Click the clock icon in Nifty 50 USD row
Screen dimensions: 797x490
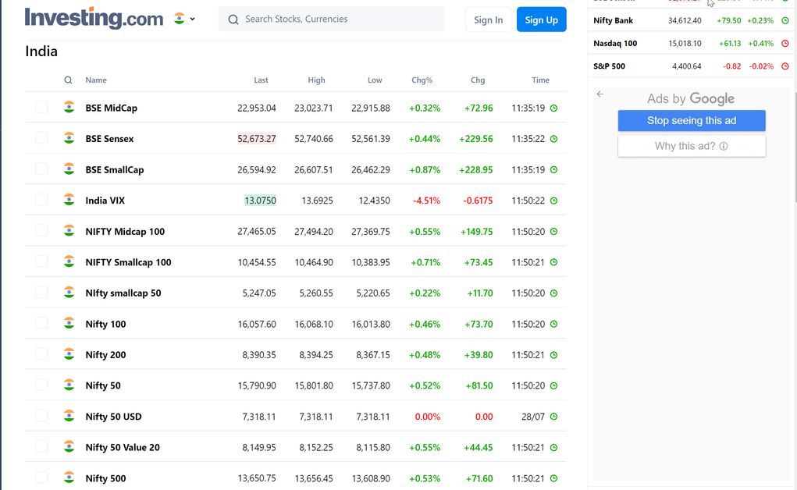tap(553, 417)
